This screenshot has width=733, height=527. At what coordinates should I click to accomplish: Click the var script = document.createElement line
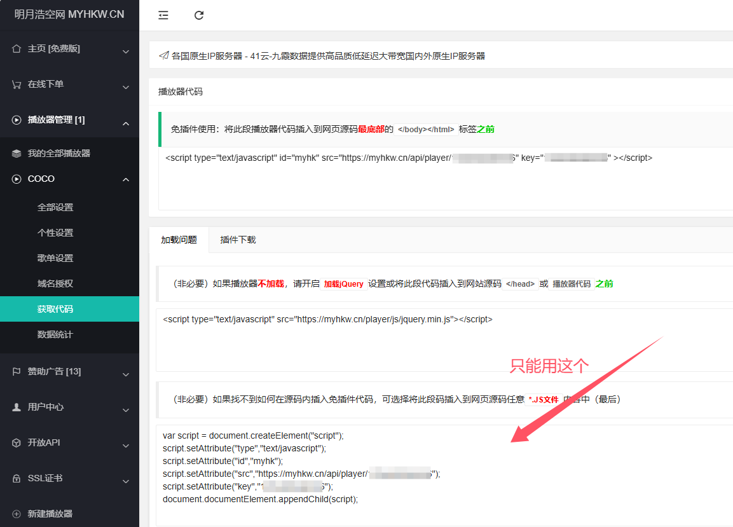(x=253, y=436)
